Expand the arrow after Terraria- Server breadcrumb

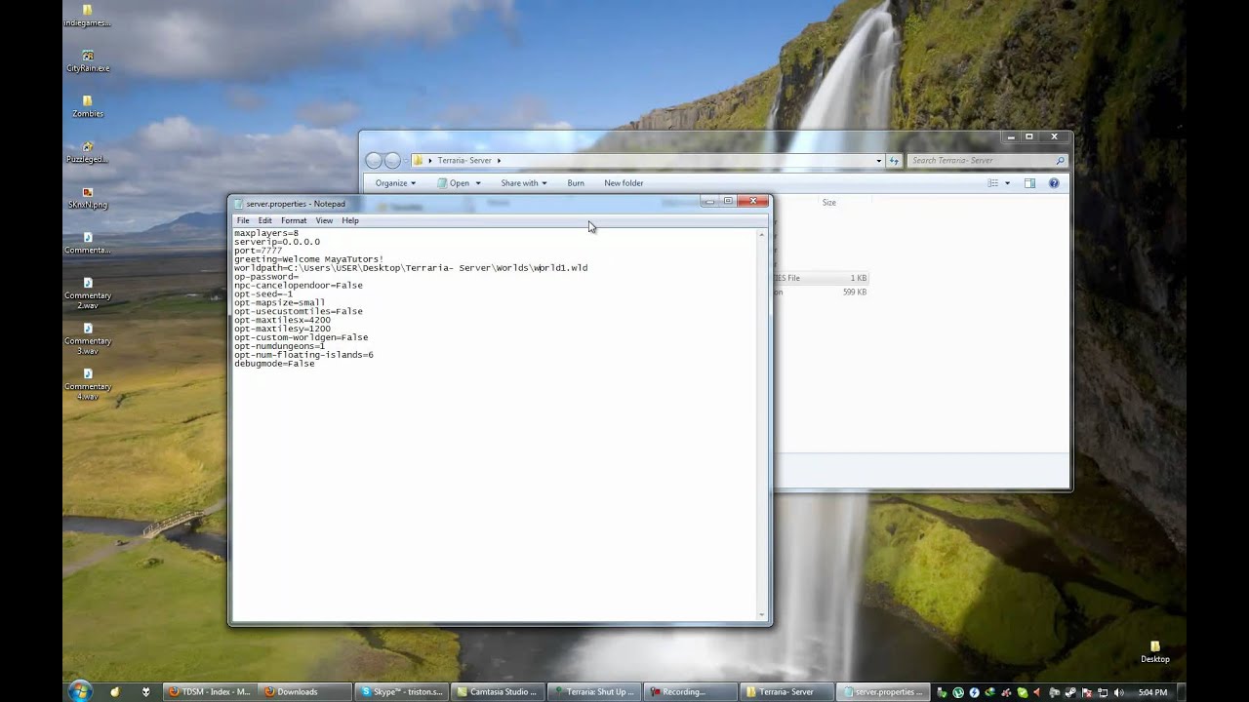pyautogui.click(x=499, y=161)
